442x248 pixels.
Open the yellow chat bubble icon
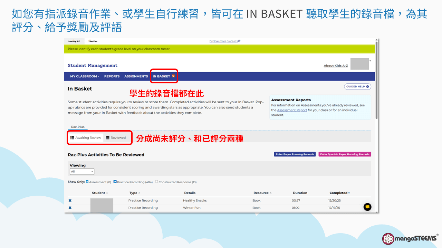click(367, 207)
